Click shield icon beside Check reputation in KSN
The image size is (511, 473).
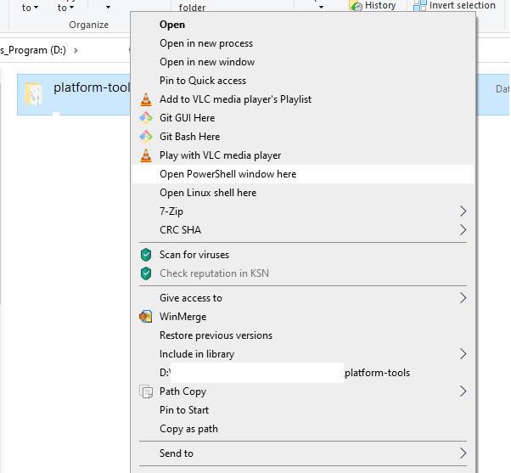146,273
